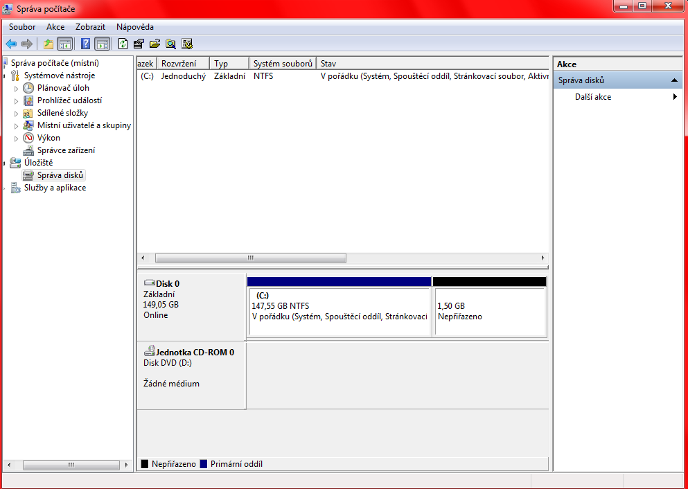Click the Sdílené složky folder icon
The height and width of the screenshot is (489, 688).
click(x=28, y=113)
